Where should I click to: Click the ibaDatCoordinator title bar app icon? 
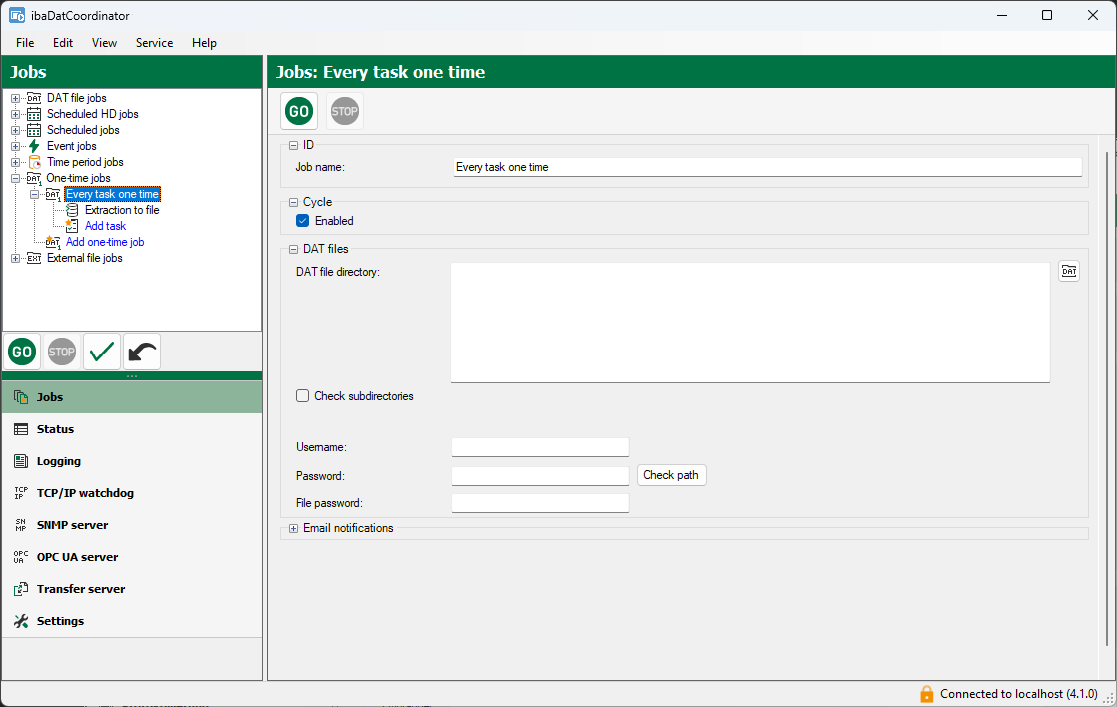[17, 15]
